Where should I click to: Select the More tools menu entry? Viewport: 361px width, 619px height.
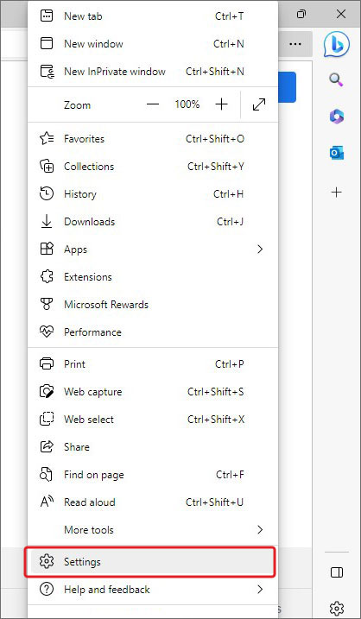click(153, 530)
